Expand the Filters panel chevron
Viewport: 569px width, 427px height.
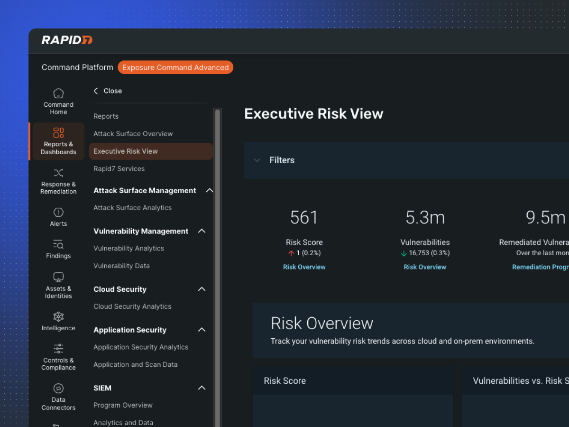pyautogui.click(x=257, y=160)
